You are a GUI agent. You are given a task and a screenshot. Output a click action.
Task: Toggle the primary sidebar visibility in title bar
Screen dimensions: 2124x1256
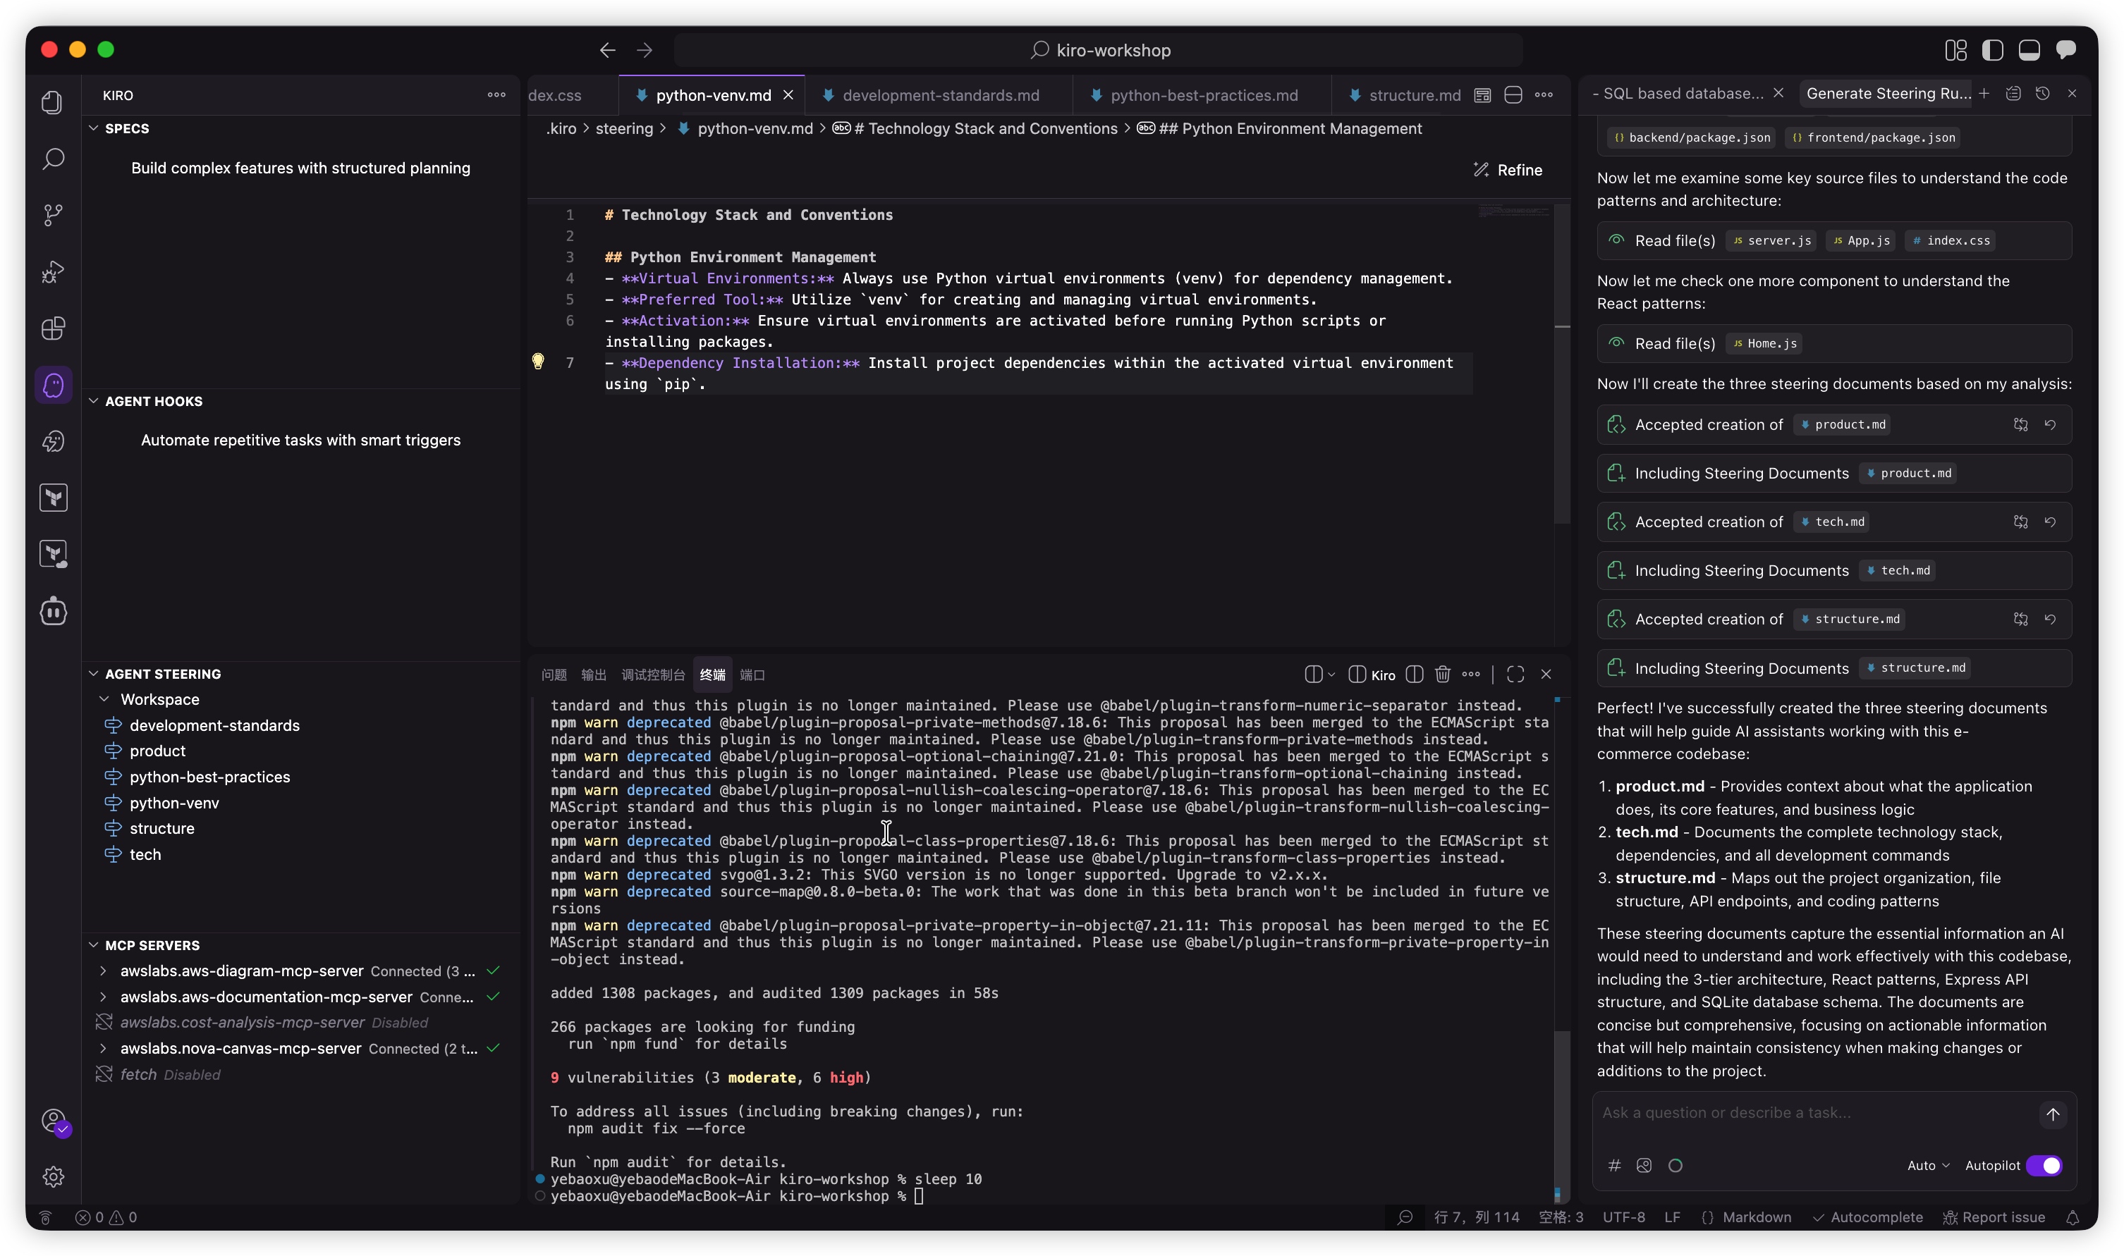tap(1992, 50)
